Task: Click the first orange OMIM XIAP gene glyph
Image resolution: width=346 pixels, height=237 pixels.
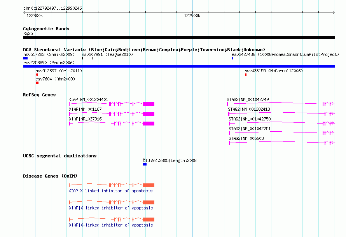Action: (112, 185)
